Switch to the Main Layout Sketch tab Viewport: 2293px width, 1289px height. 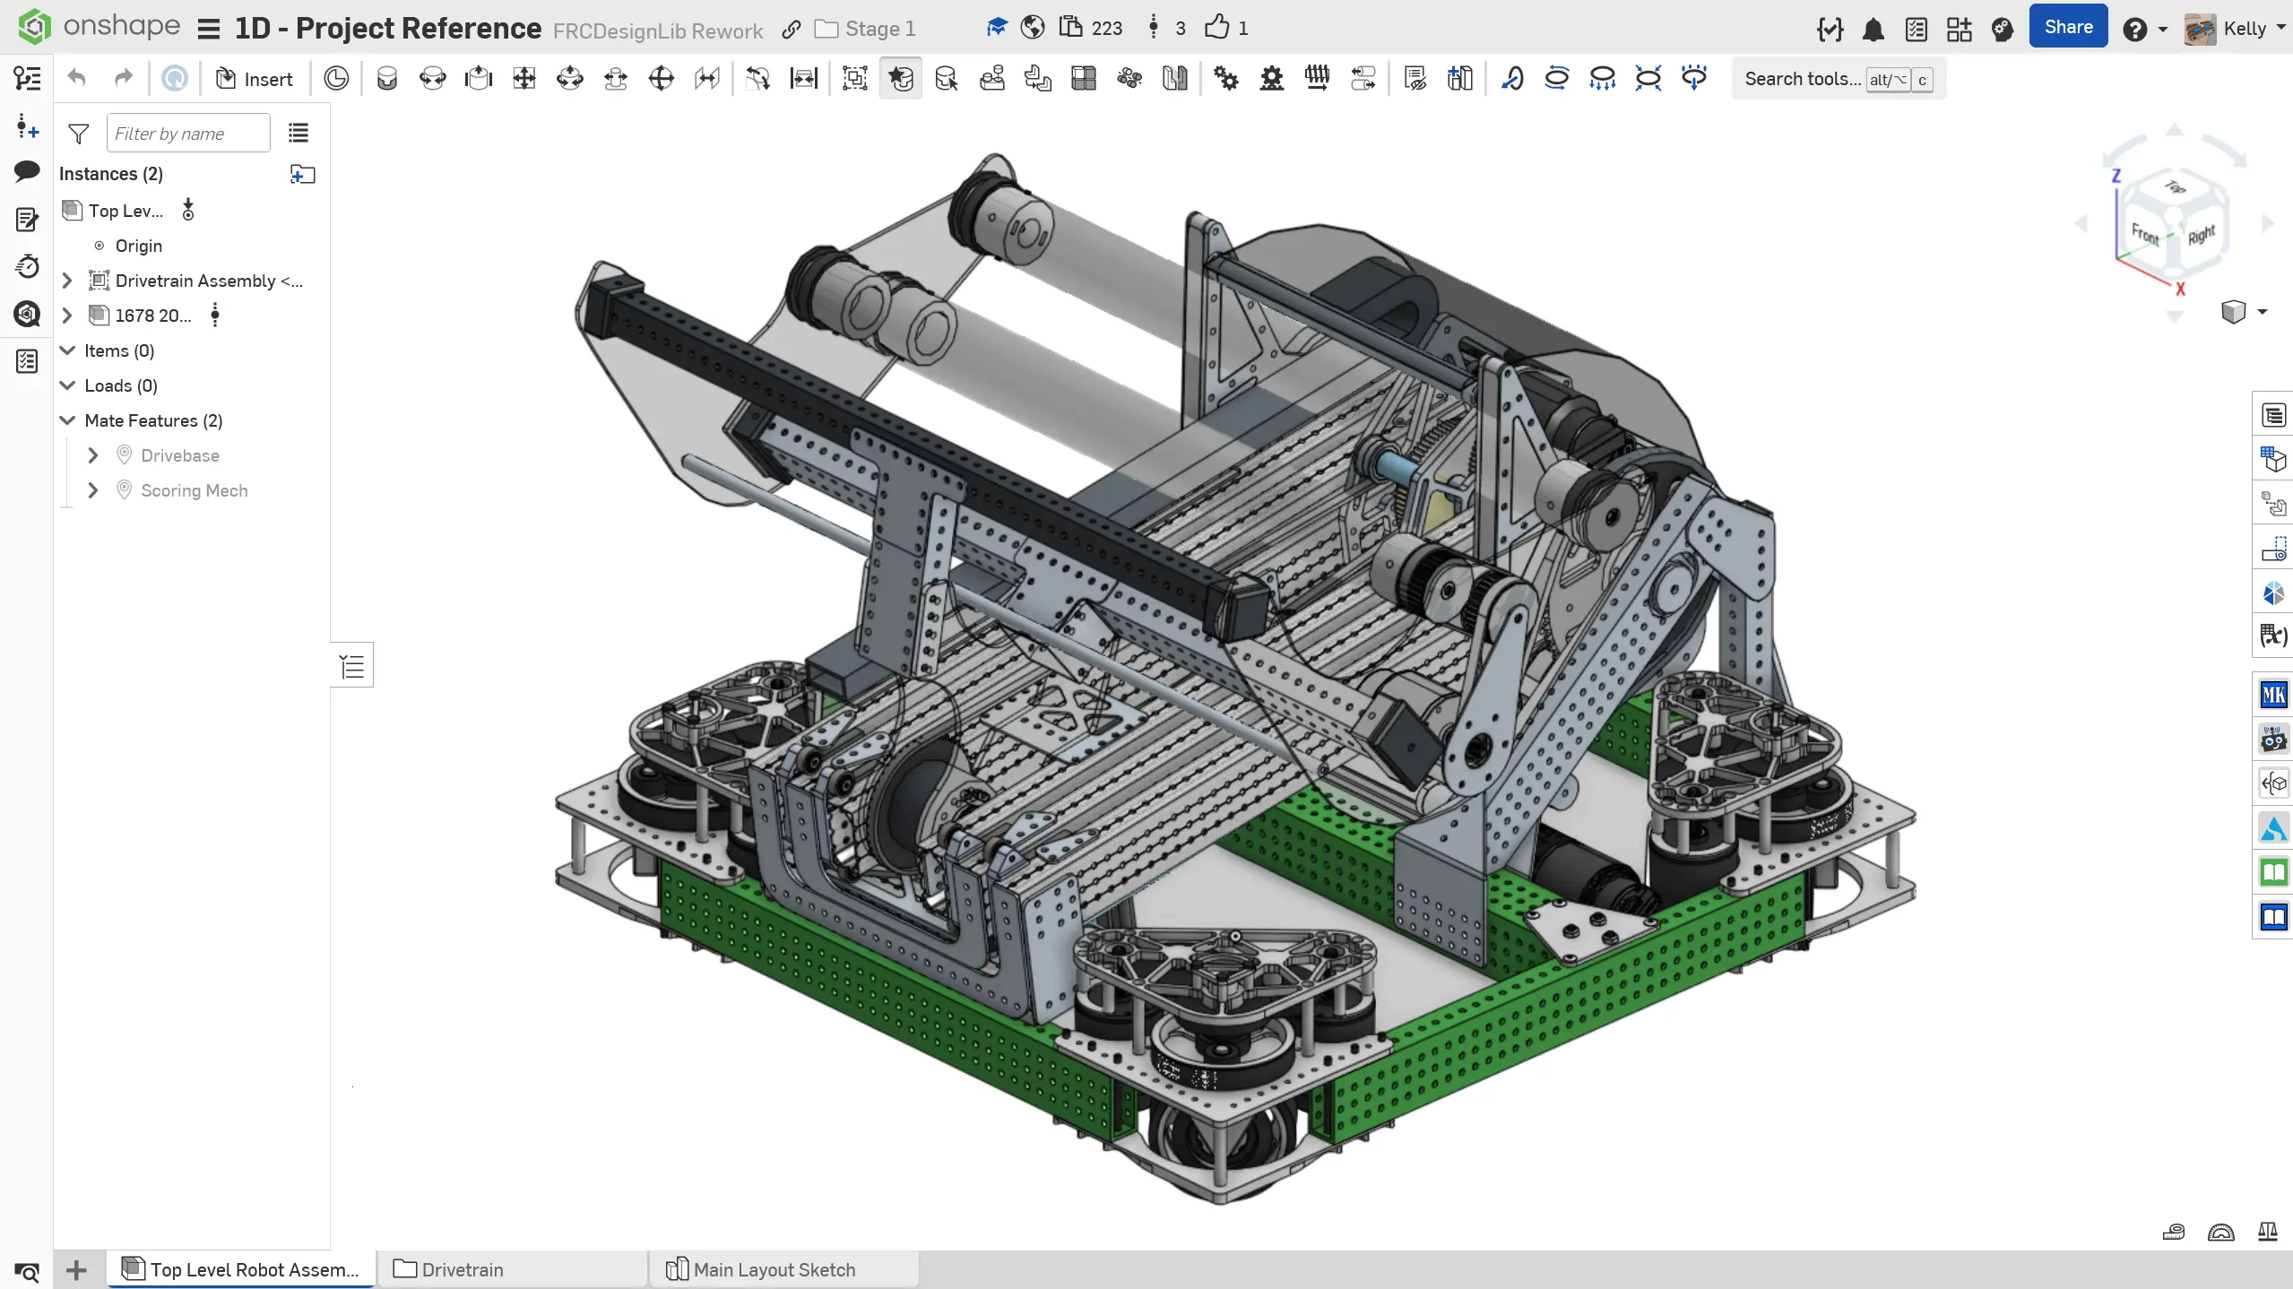click(774, 1269)
